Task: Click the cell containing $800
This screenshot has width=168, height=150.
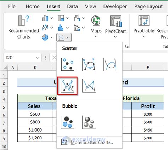Action: pyautogui.click(x=35, y=122)
